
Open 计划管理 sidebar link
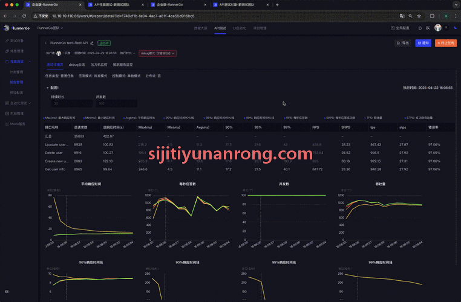[16, 72]
